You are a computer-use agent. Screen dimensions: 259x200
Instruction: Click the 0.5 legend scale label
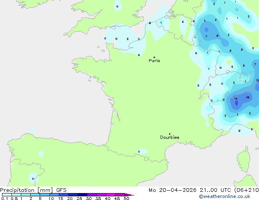pos(14,198)
